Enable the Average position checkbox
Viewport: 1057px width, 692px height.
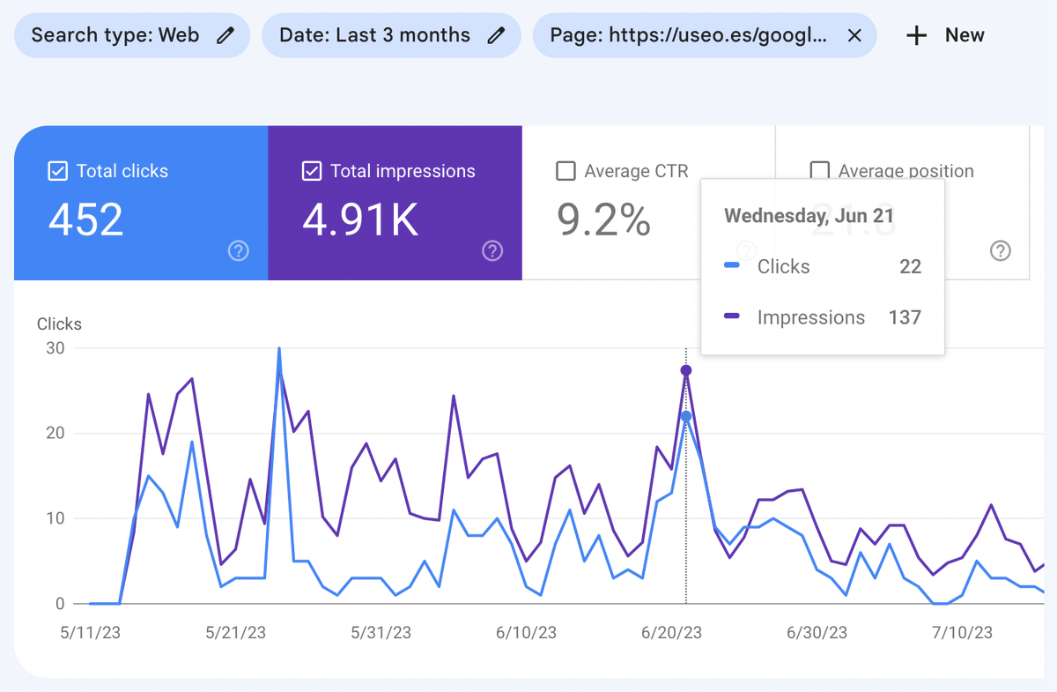click(x=819, y=171)
